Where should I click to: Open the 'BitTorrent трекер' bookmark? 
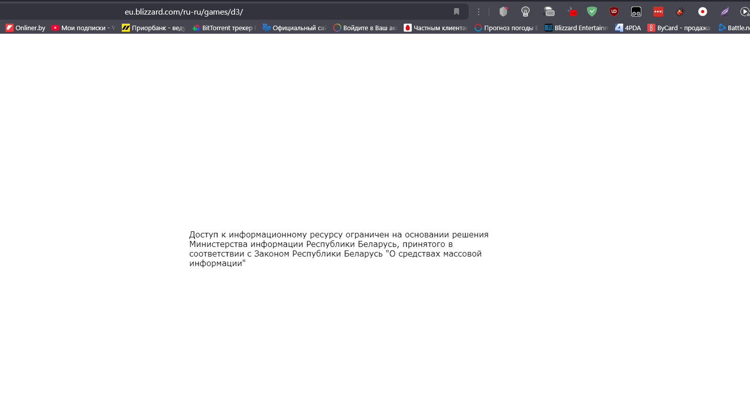pos(224,28)
